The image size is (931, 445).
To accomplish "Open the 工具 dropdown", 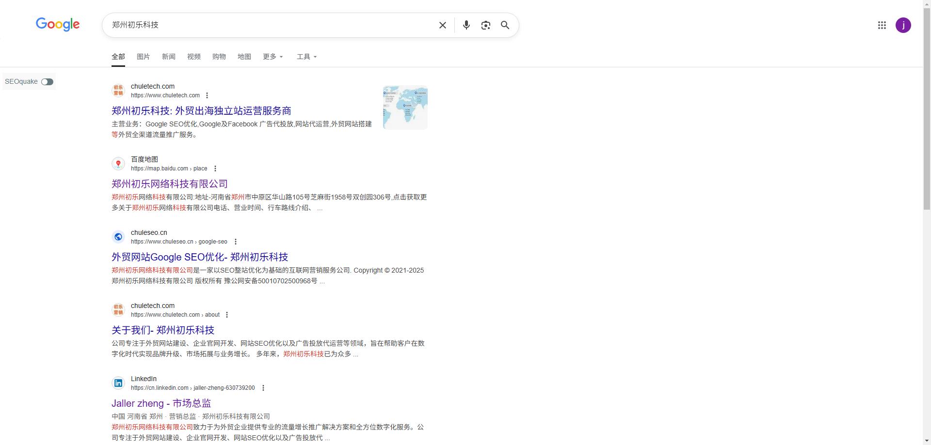I will (306, 57).
